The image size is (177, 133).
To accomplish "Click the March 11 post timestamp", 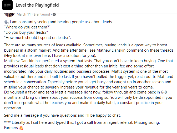I will pyautogui.click(x=24, y=14).
